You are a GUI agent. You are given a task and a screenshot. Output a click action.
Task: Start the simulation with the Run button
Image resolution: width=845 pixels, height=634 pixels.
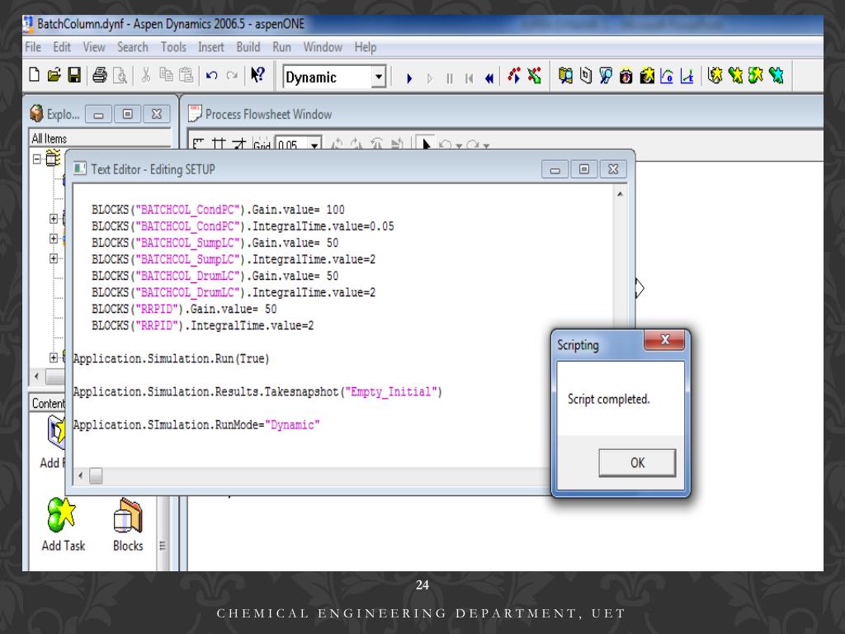(x=409, y=78)
